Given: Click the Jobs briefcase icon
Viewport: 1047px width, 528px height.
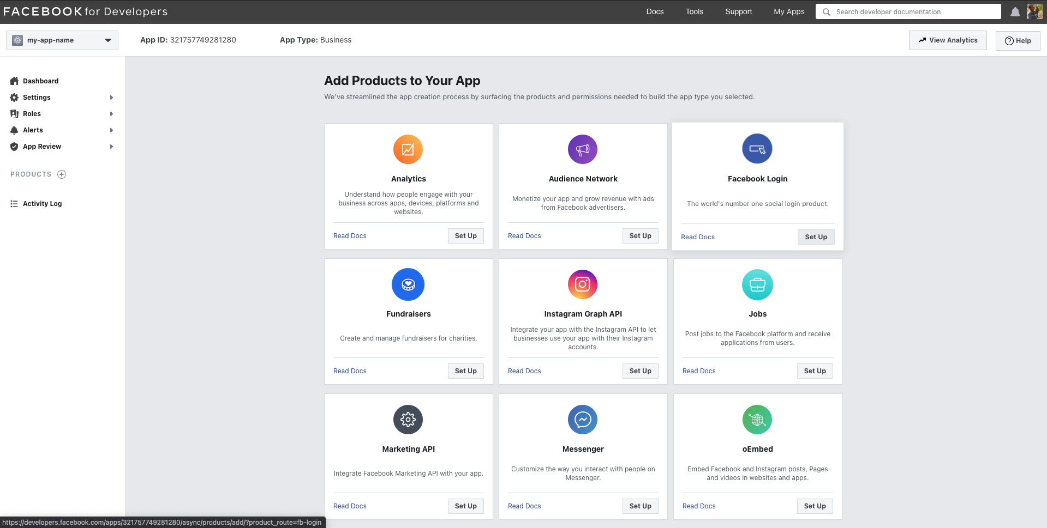Looking at the screenshot, I should (x=757, y=284).
